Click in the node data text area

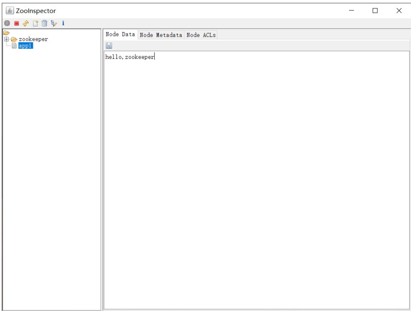[x=257, y=180]
